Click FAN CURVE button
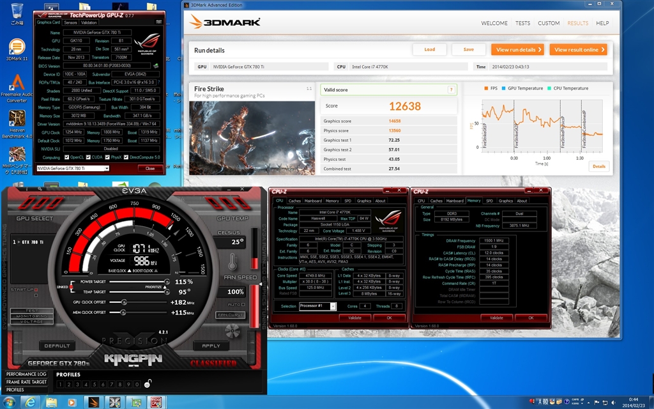Screen dimensions: 654x409 [231, 315]
